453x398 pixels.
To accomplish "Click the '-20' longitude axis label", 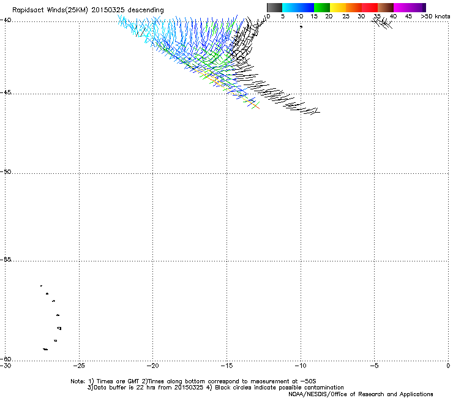I will click(153, 366).
